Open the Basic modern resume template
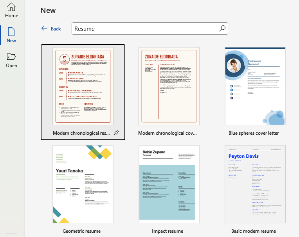The width and height of the screenshot is (299, 237). click(255, 184)
